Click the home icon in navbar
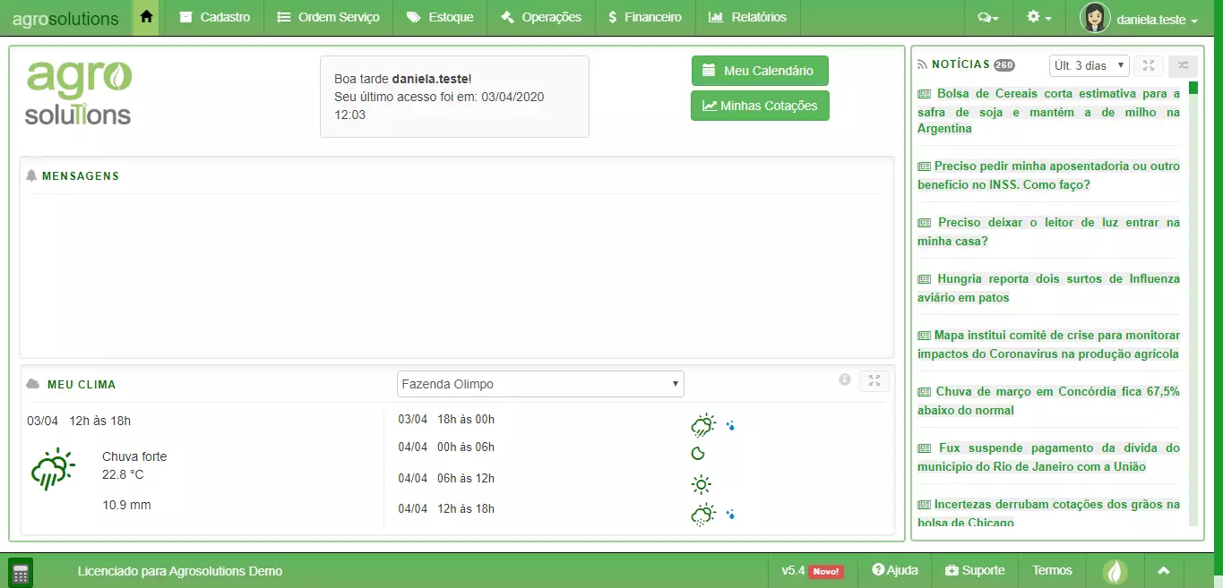Image resolution: width=1223 pixels, height=588 pixels. tap(146, 17)
